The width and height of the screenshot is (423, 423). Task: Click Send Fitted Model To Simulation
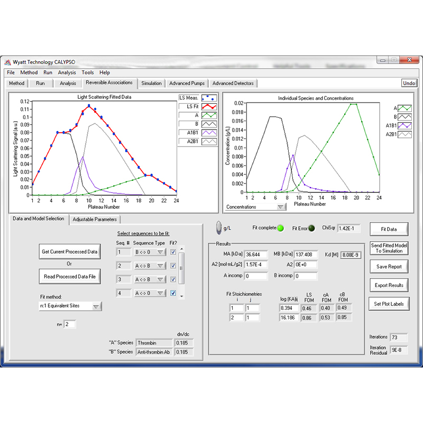[x=389, y=248]
